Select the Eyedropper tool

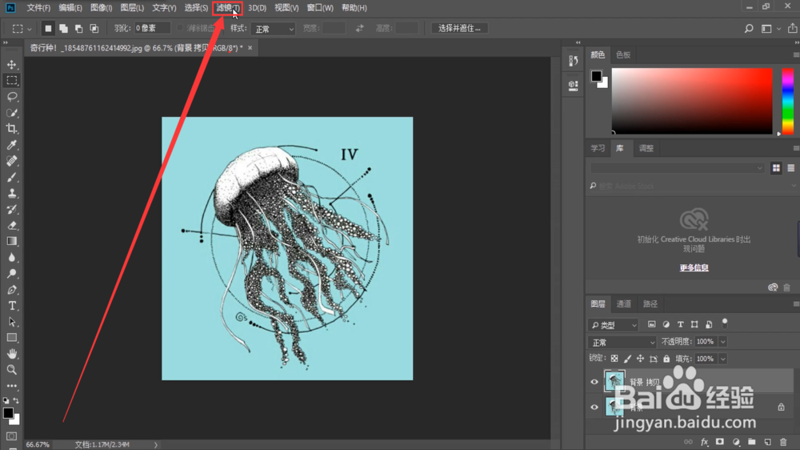click(x=12, y=145)
